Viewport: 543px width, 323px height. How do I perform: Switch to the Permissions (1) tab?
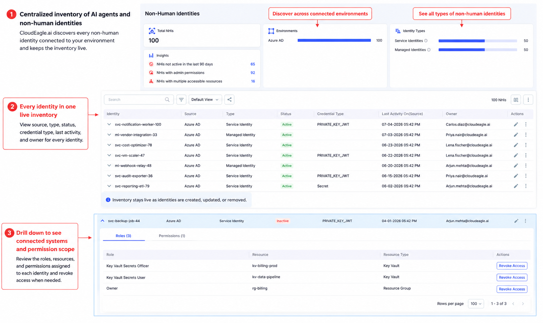172,236
